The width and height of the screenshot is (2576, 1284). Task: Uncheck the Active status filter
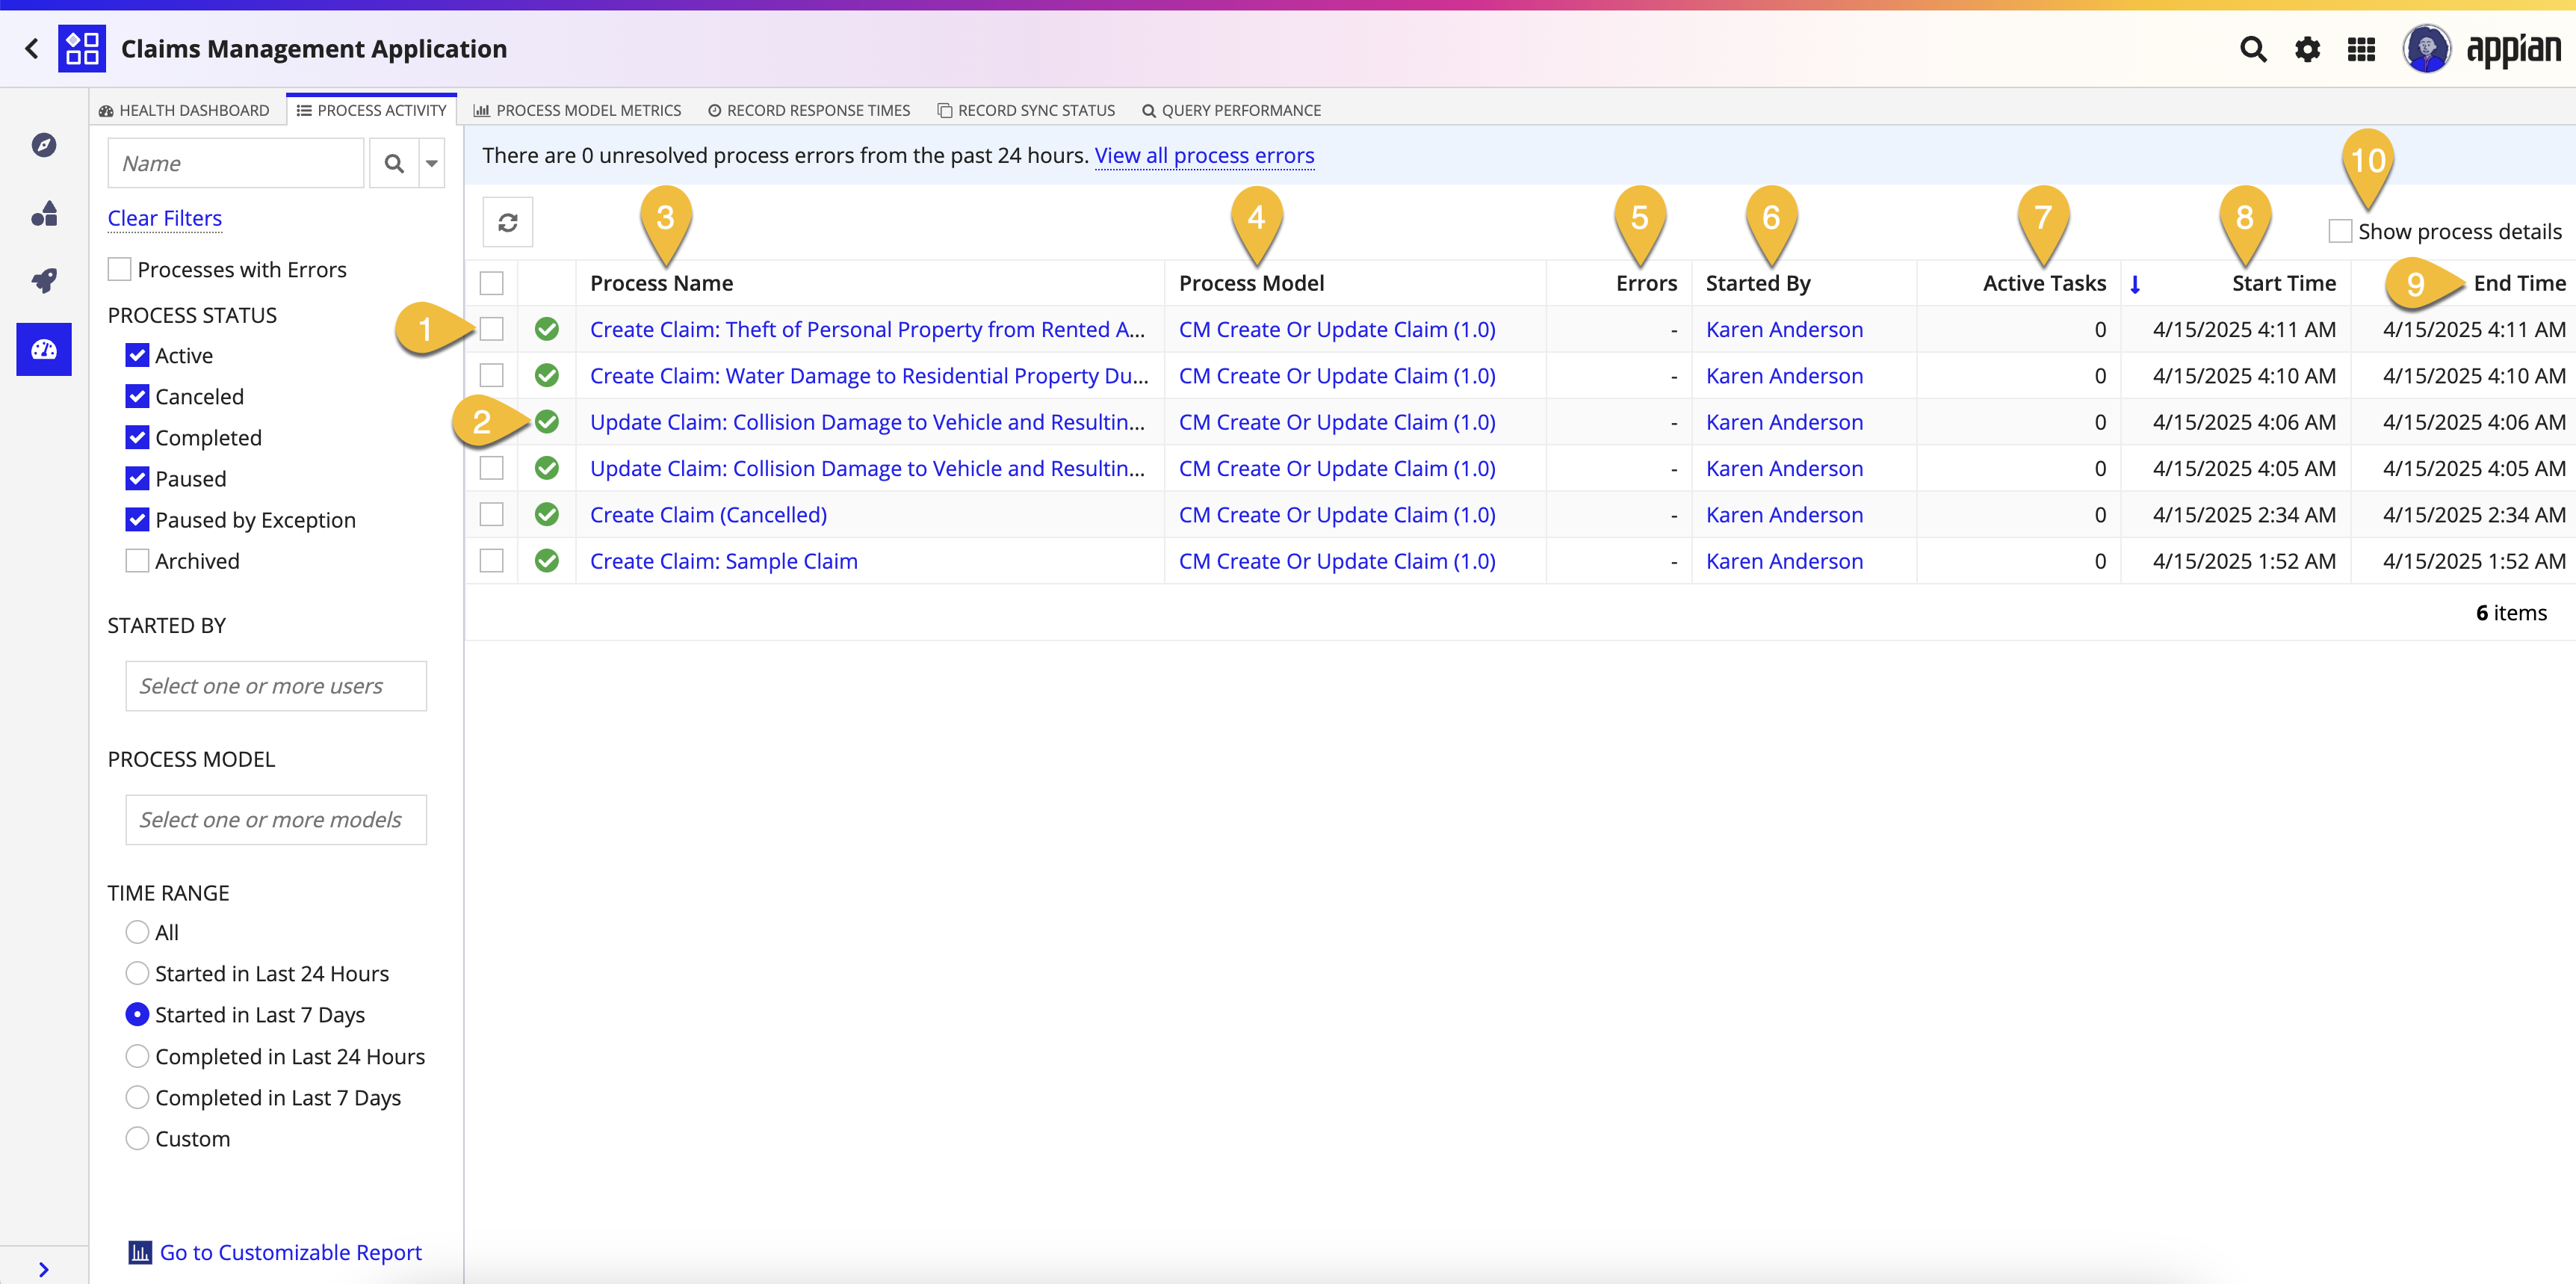(138, 355)
